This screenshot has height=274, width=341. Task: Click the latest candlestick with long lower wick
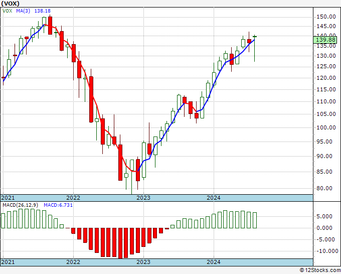[255, 48]
